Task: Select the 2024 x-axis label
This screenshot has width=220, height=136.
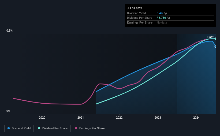Action: tap(196, 118)
